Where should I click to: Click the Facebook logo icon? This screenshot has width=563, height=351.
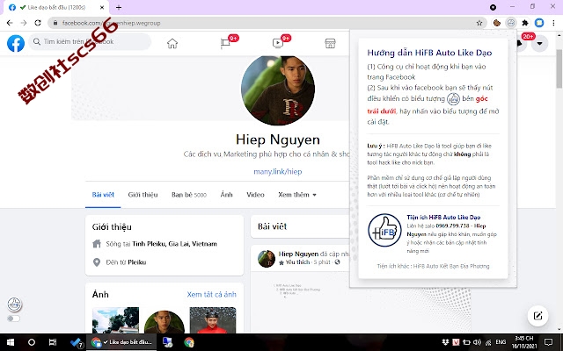[x=16, y=43]
